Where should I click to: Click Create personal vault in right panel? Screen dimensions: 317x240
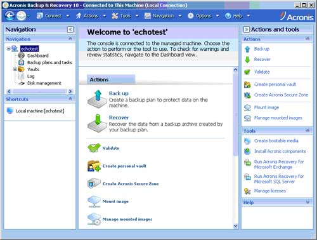[x=275, y=84]
